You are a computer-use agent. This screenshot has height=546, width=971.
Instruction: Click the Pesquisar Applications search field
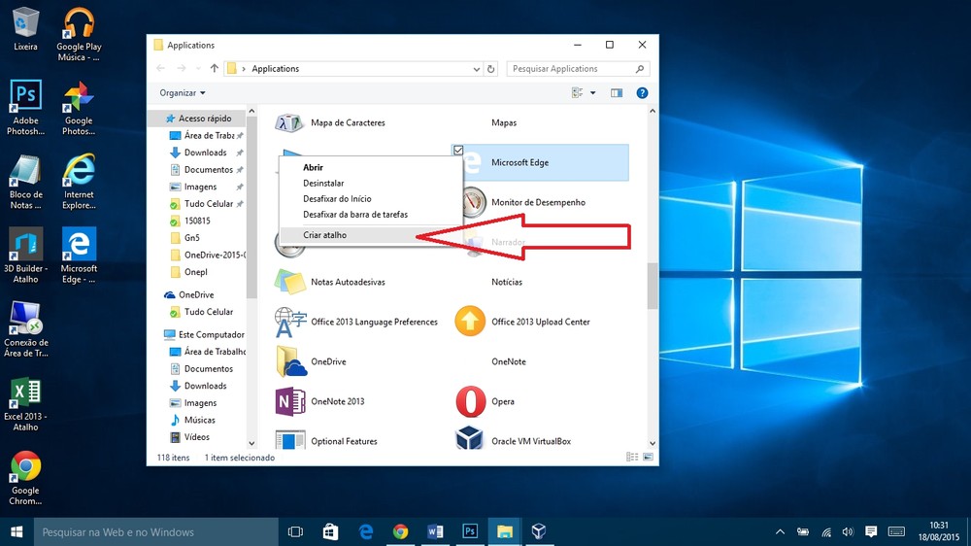pyautogui.click(x=571, y=69)
